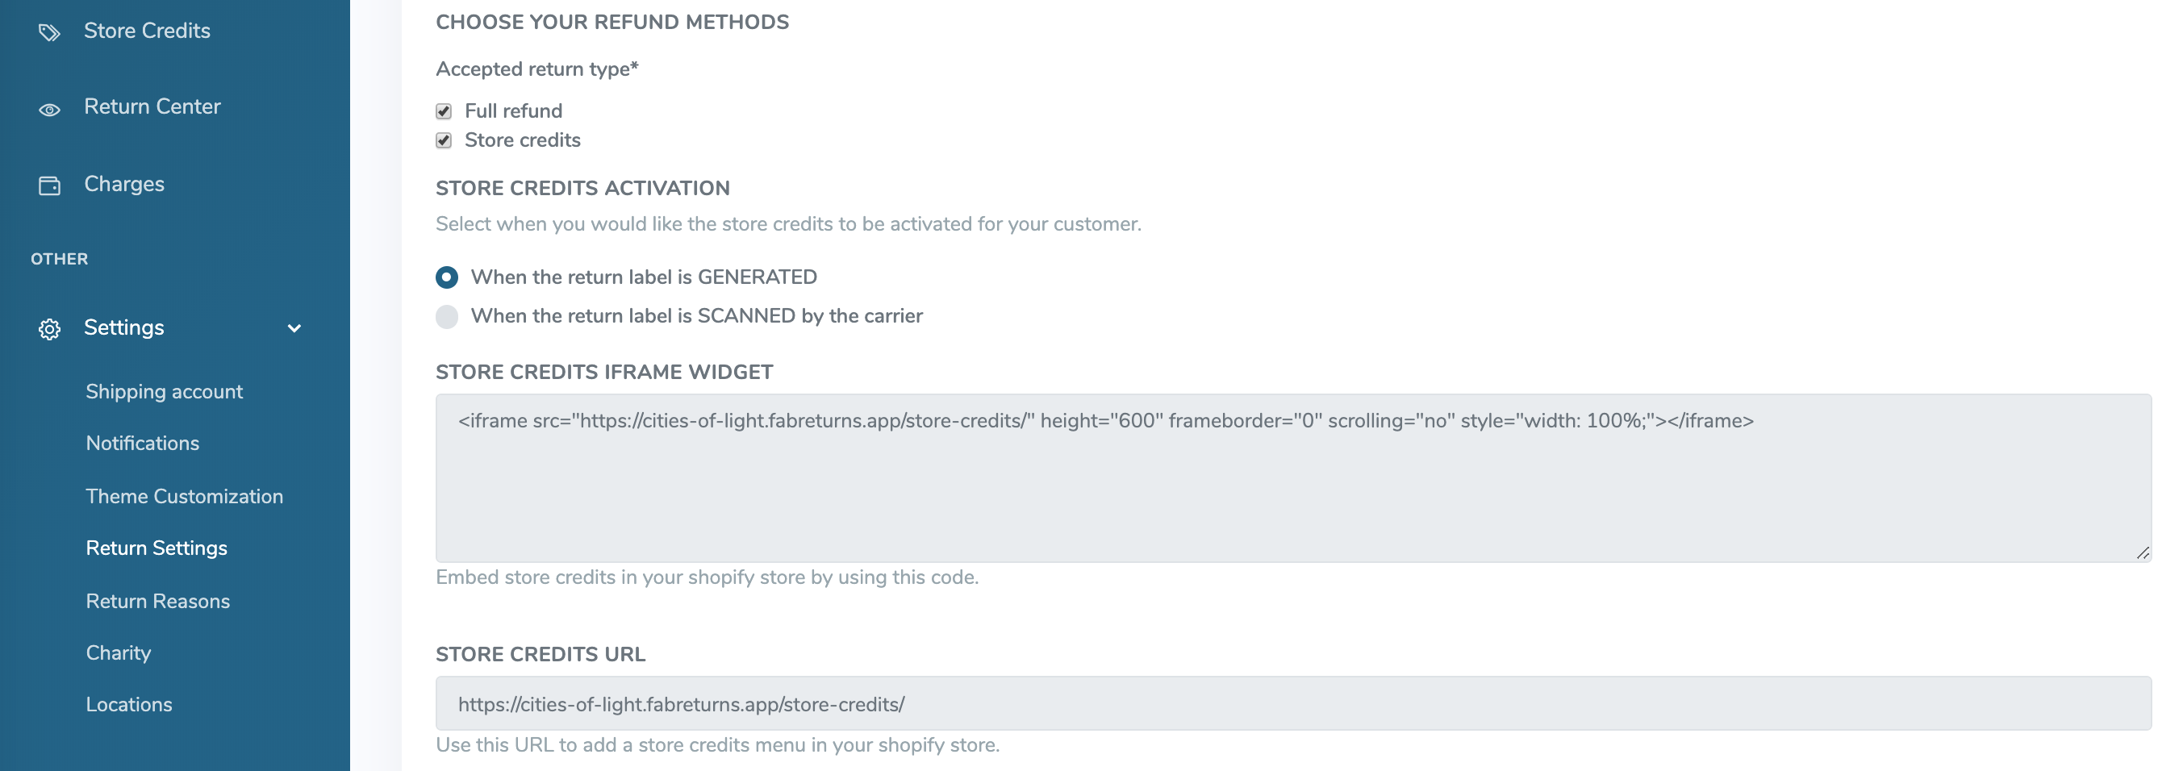Open Shipping account settings

click(x=165, y=391)
